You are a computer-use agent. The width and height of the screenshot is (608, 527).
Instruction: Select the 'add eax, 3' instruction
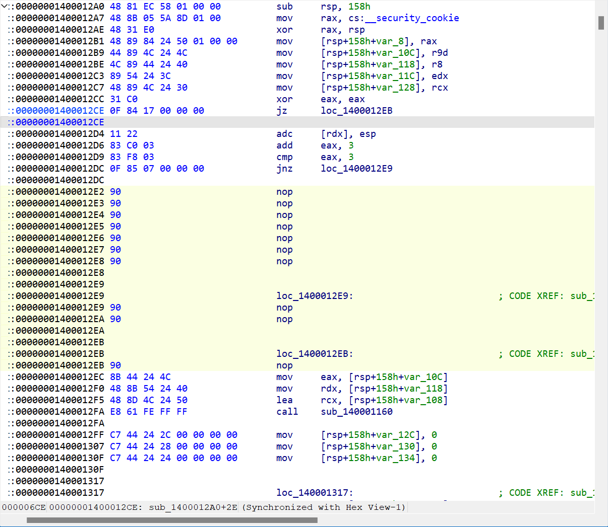315,145
